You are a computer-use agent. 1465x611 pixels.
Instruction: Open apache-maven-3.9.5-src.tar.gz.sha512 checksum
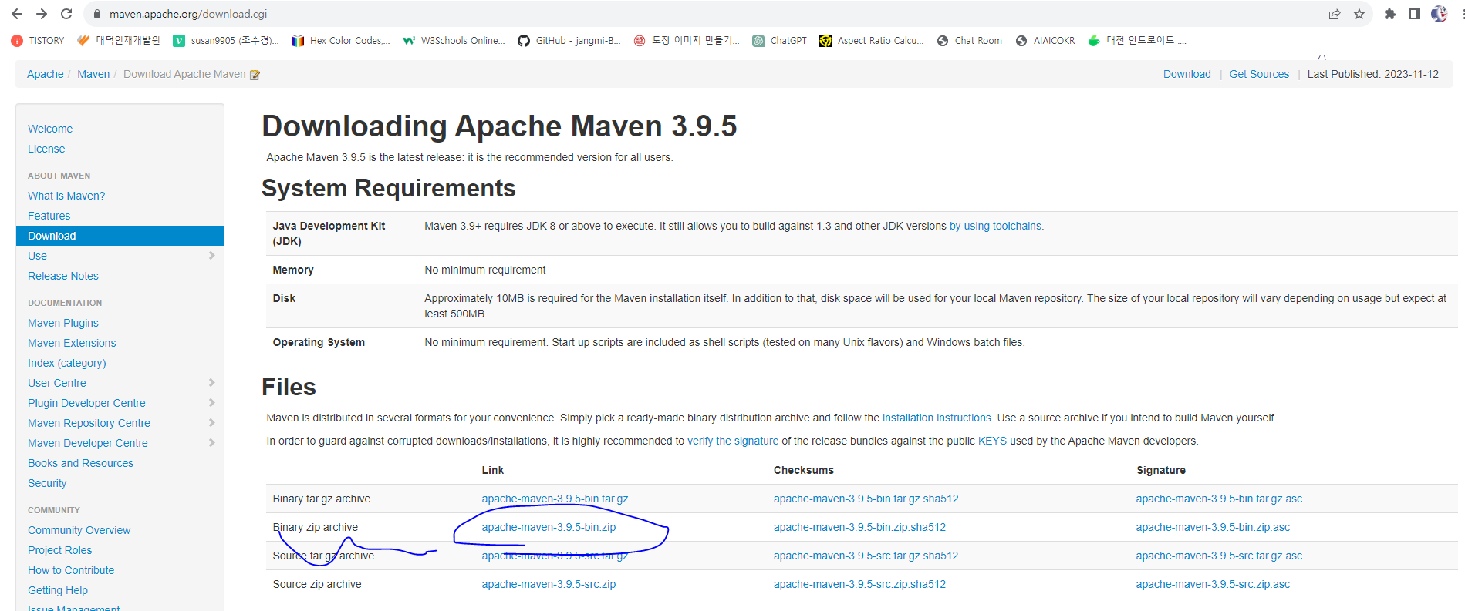click(866, 556)
